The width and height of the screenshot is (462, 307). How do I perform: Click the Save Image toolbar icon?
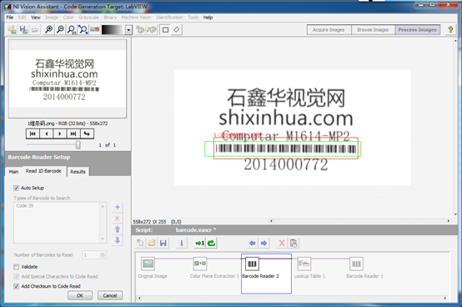coord(23,29)
